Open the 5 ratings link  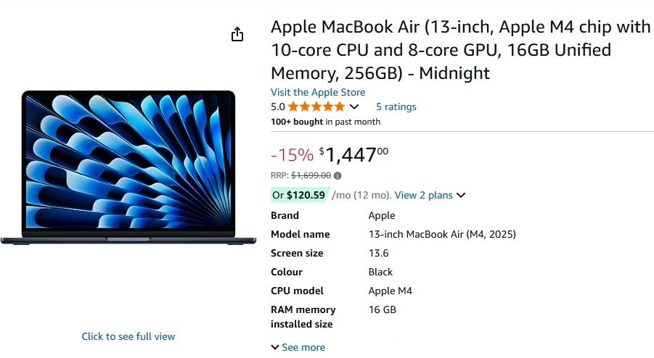[396, 107]
